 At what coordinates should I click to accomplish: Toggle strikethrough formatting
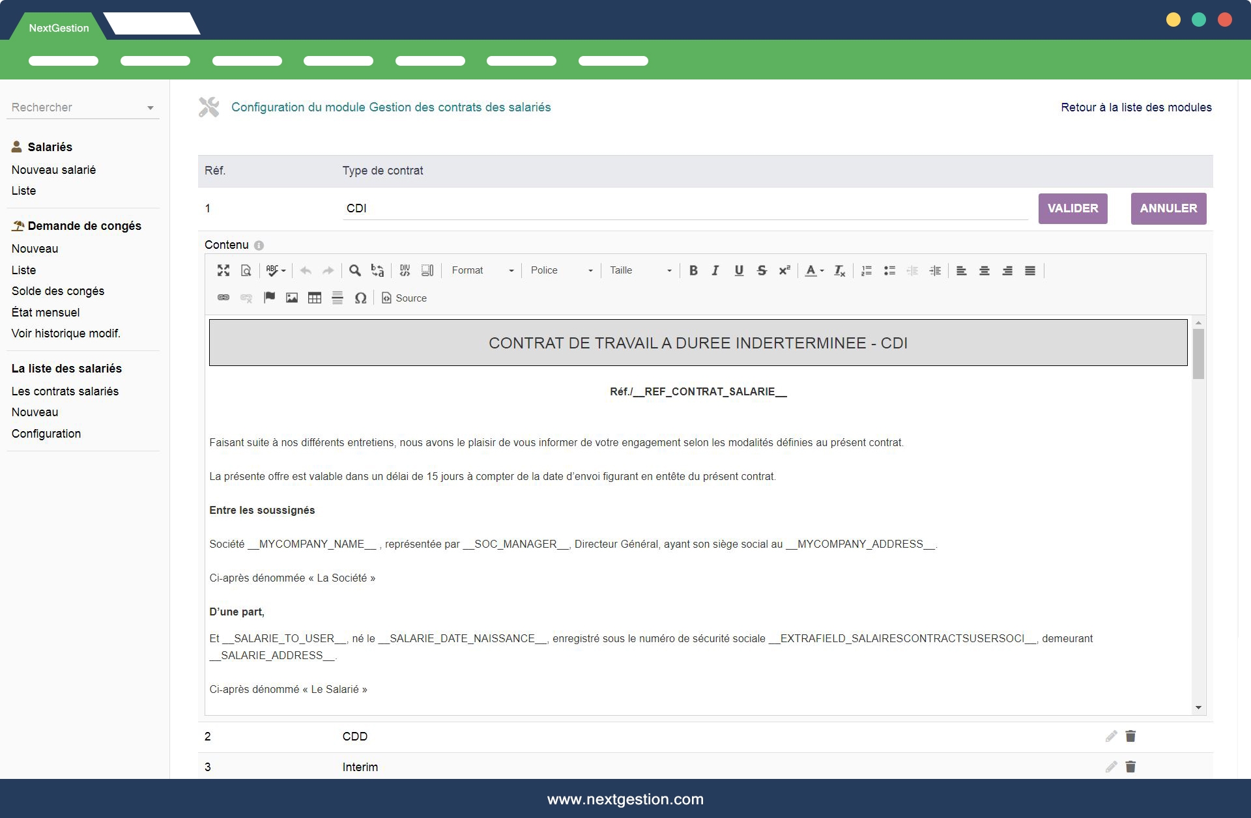[762, 270]
